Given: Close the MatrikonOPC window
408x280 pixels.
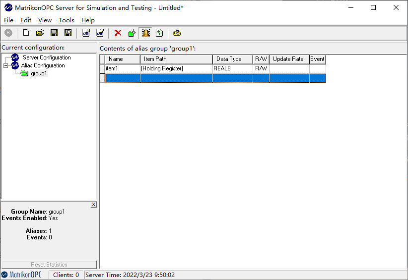Looking at the screenshot, I should (x=396, y=8).
